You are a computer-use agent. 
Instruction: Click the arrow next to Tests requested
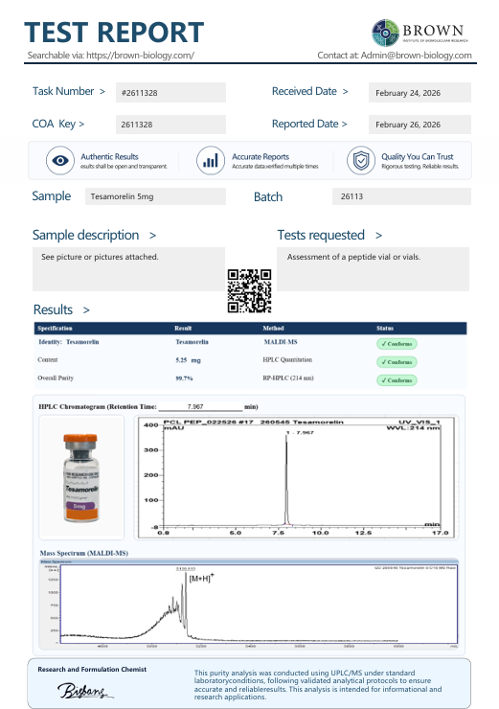pyautogui.click(x=378, y=236)
